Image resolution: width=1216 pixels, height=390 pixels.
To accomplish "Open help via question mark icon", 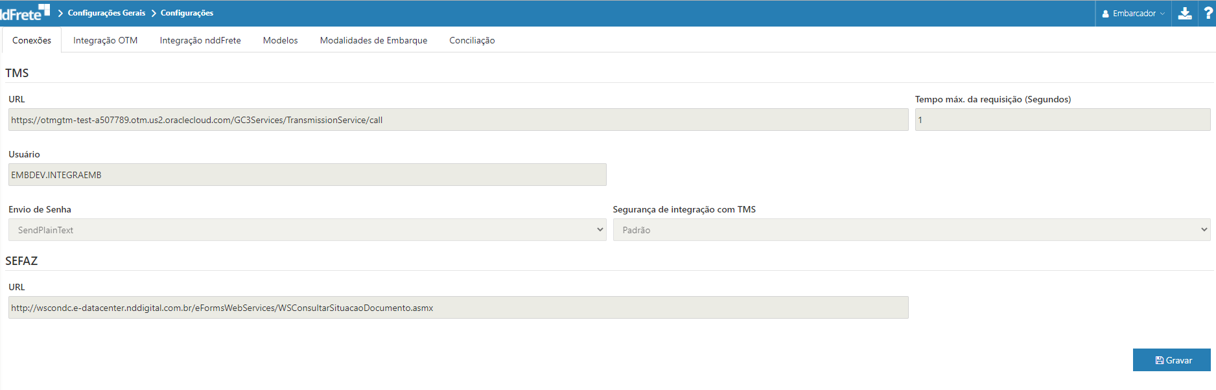I will click(x=1208, y=14).
